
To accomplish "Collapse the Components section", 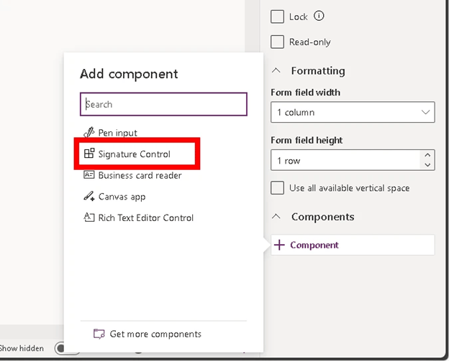I will point(276,217).
